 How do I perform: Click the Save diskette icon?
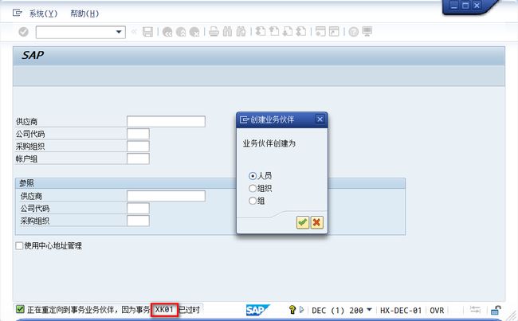[x=147, y=32]
